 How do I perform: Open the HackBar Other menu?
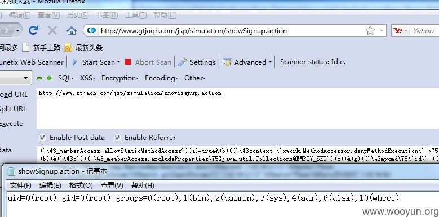[195, 78]
